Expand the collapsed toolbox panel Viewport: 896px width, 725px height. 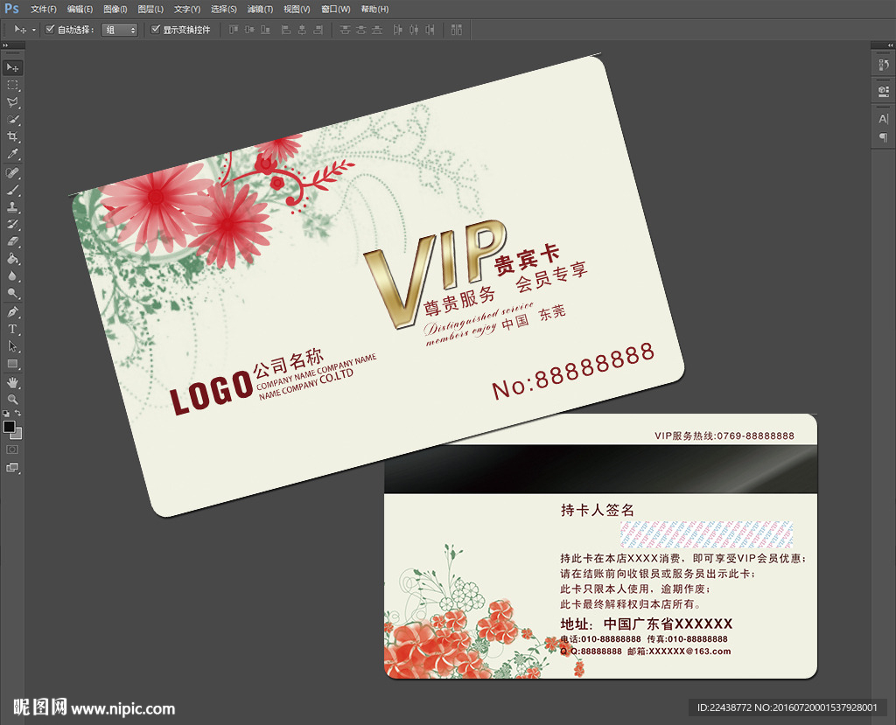point(5,45)
